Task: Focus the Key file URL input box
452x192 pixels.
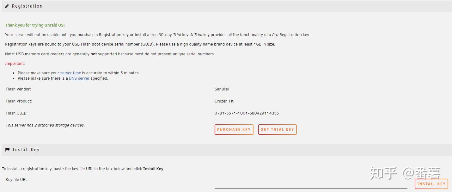Action: point(311,184)
